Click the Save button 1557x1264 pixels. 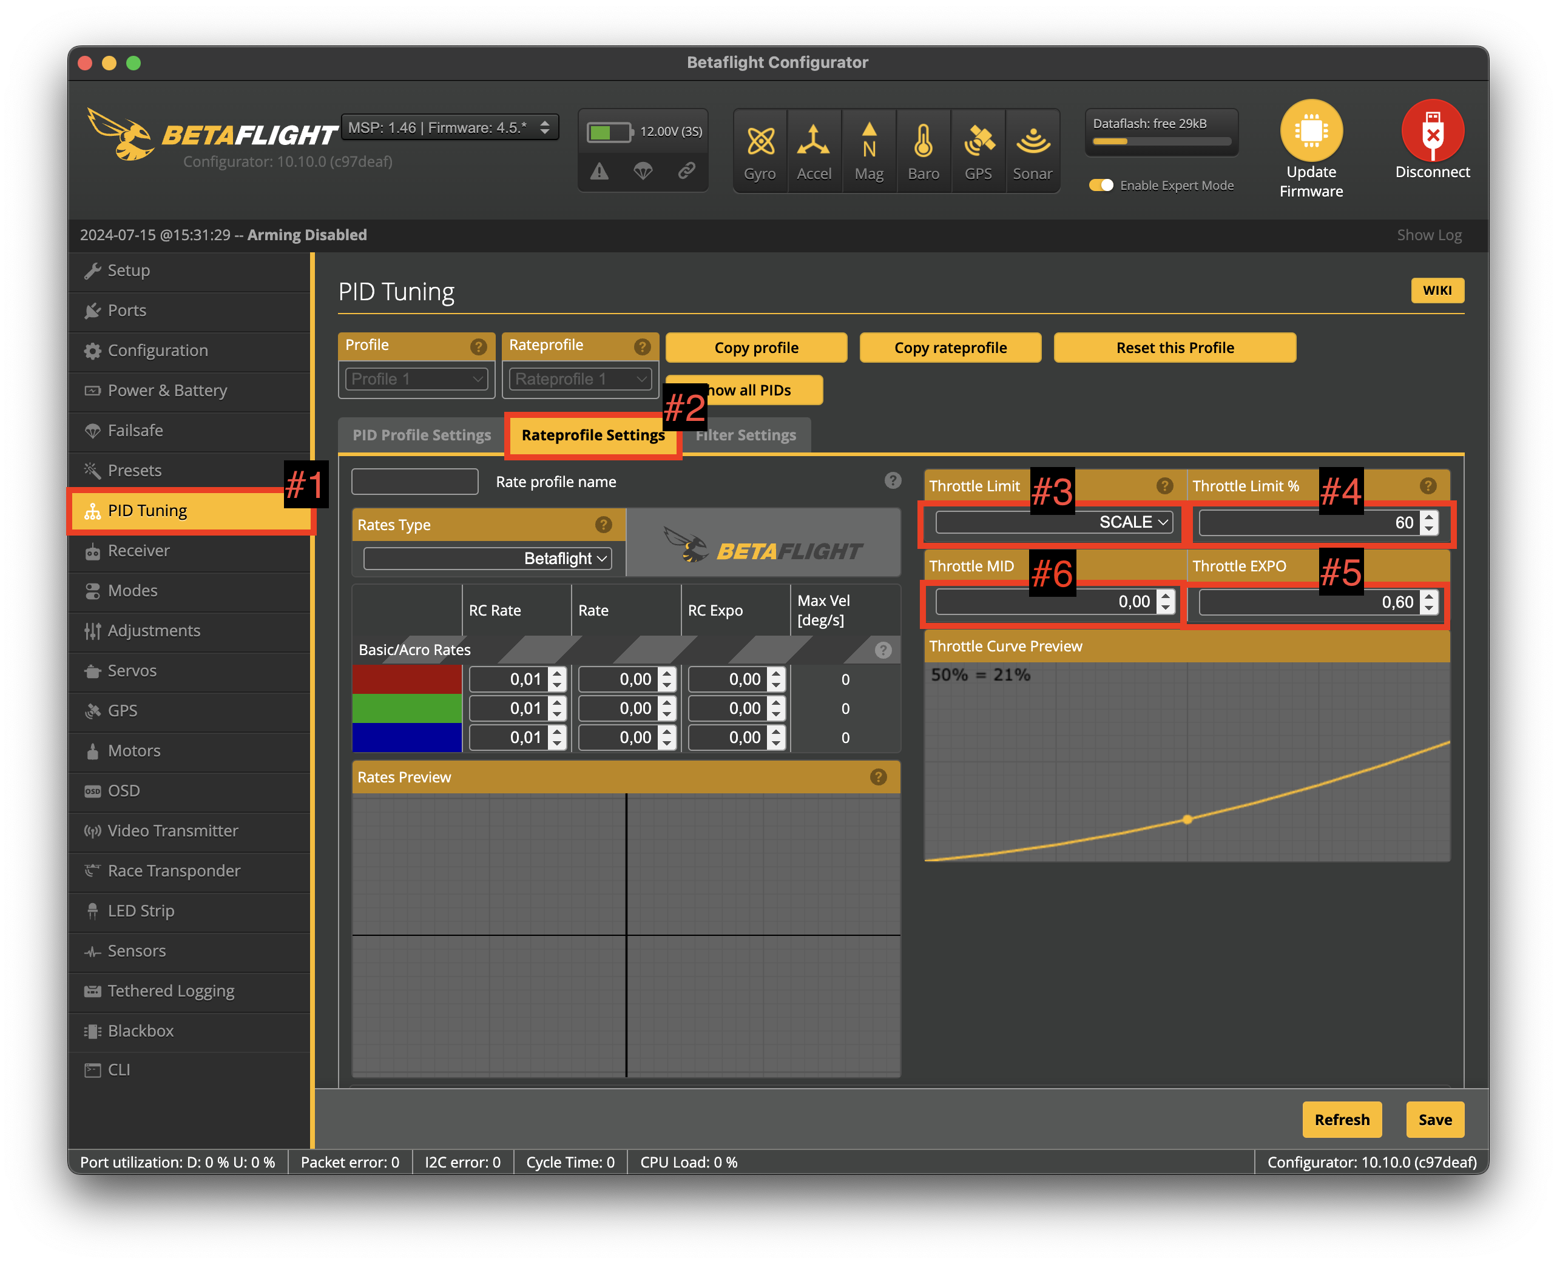point(1434,1119)
